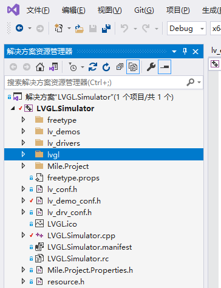Select the LVGL.ico file

tap(62, 224)
